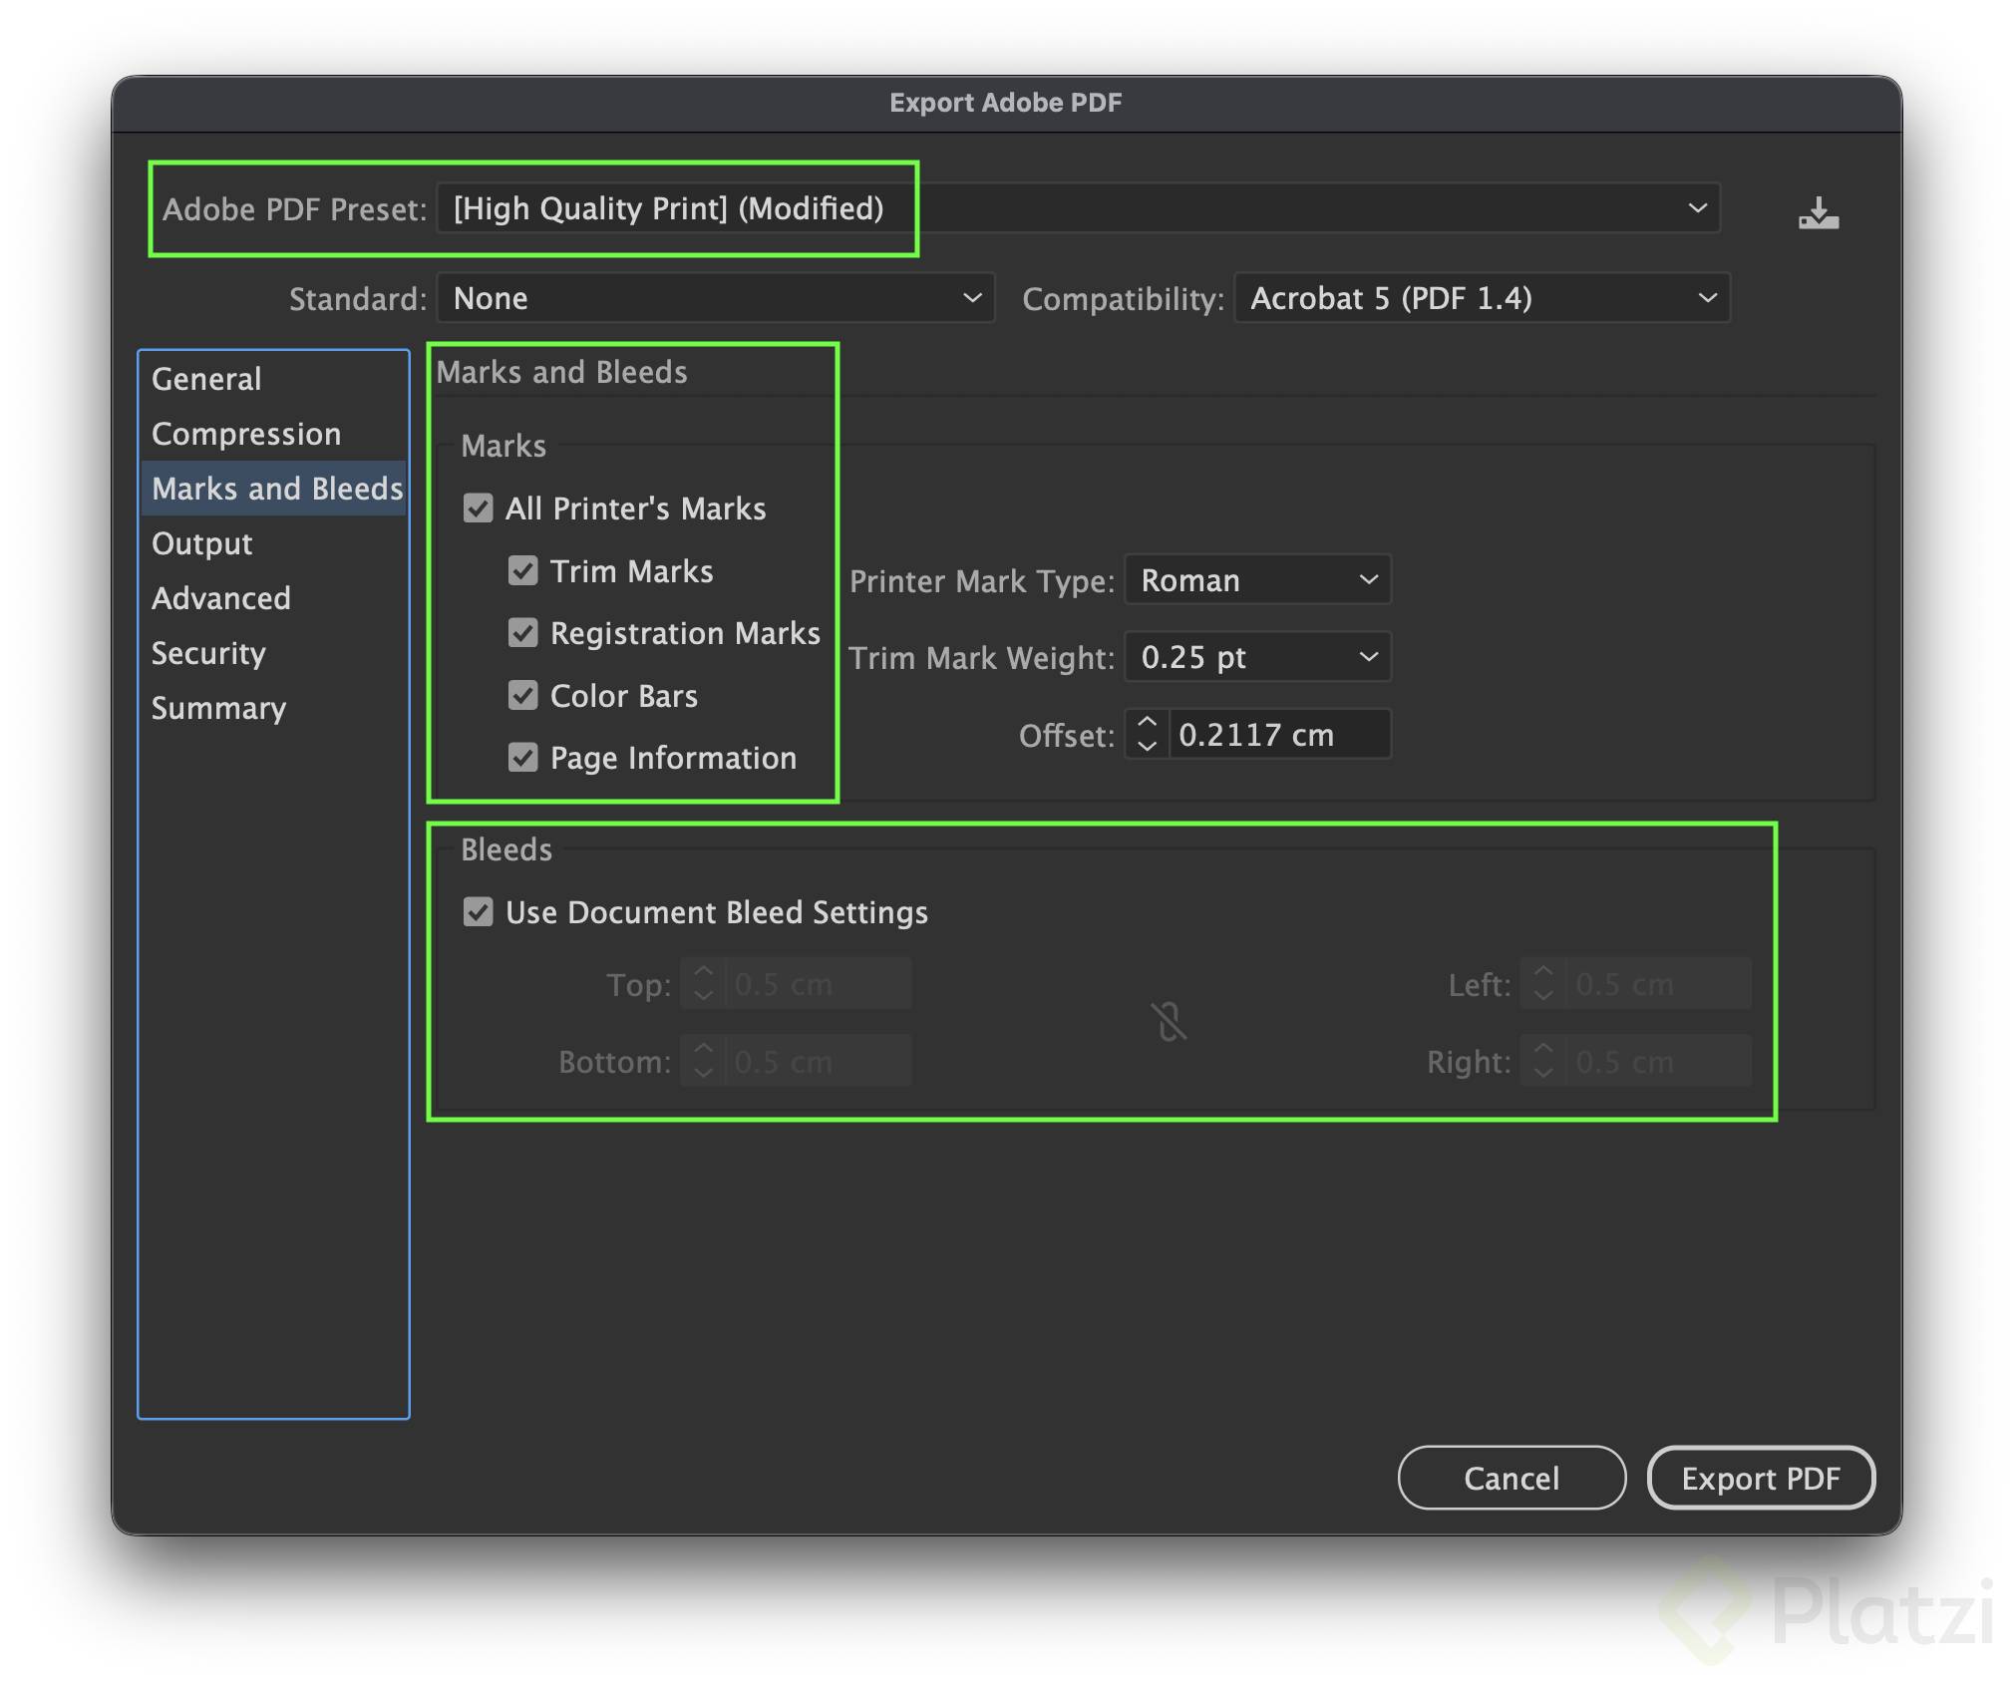Disable Registration Marks checkbox

point(523,633)
